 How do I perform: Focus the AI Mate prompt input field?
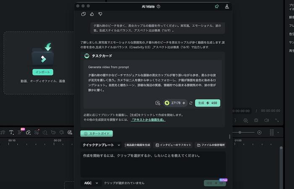click(x=153, y=164)
